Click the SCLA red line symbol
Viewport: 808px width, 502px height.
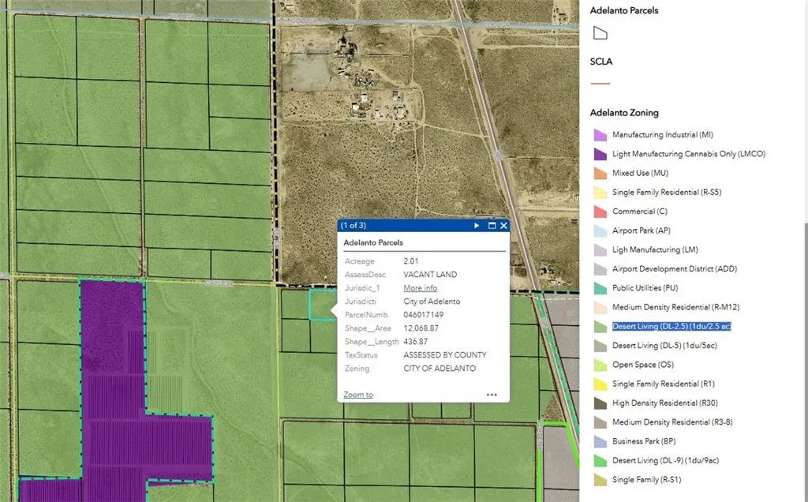tap(600, 83)
